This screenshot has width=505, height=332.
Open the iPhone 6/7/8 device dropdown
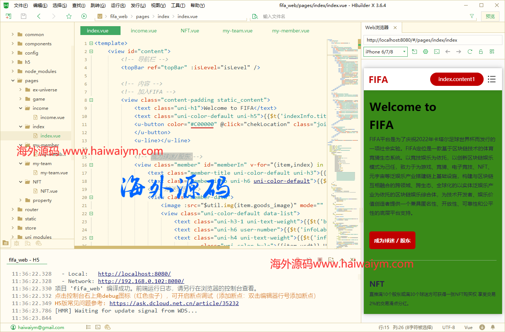click(385, 52)
